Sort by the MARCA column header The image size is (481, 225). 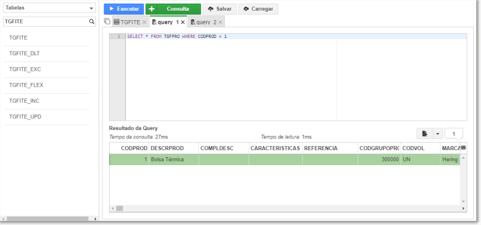tap(451, 148)
